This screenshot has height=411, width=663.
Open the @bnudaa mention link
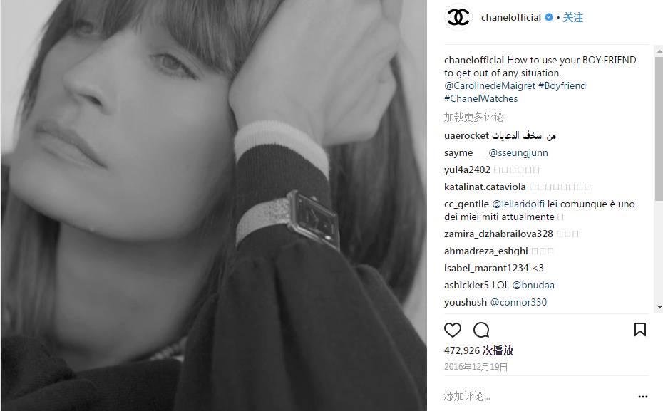pos(533,285)
